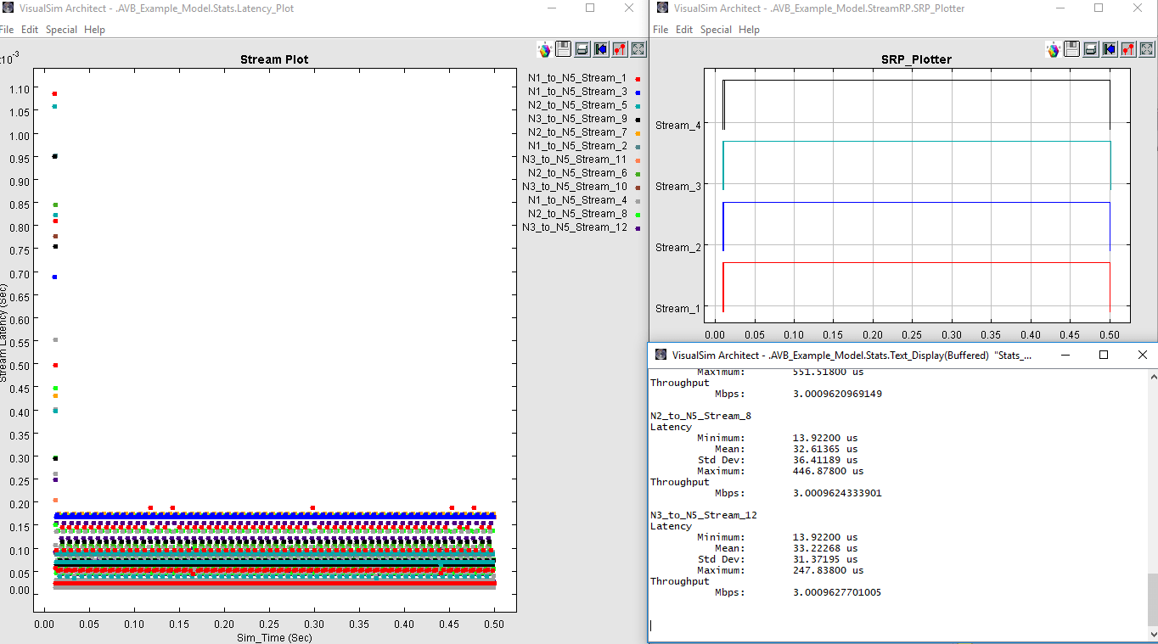Open plot format settings in SRP_Plotter window
Screen dimensions: 1158x644
point(1128,49)
